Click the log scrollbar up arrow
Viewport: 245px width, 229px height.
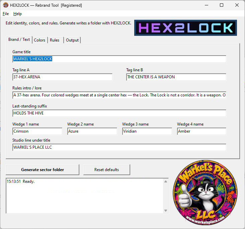[x=166, y=181]
